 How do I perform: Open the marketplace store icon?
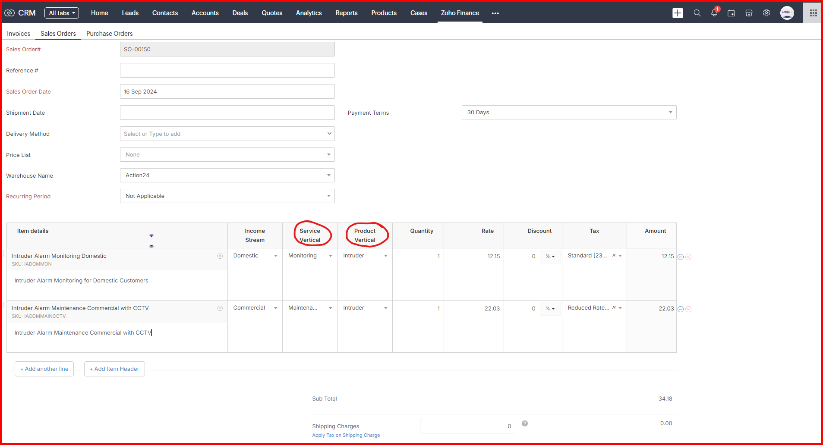[749, 13]
